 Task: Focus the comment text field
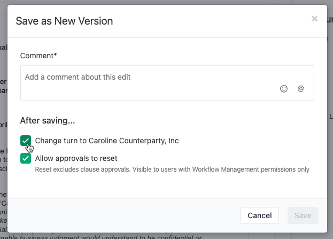point(167,83)
